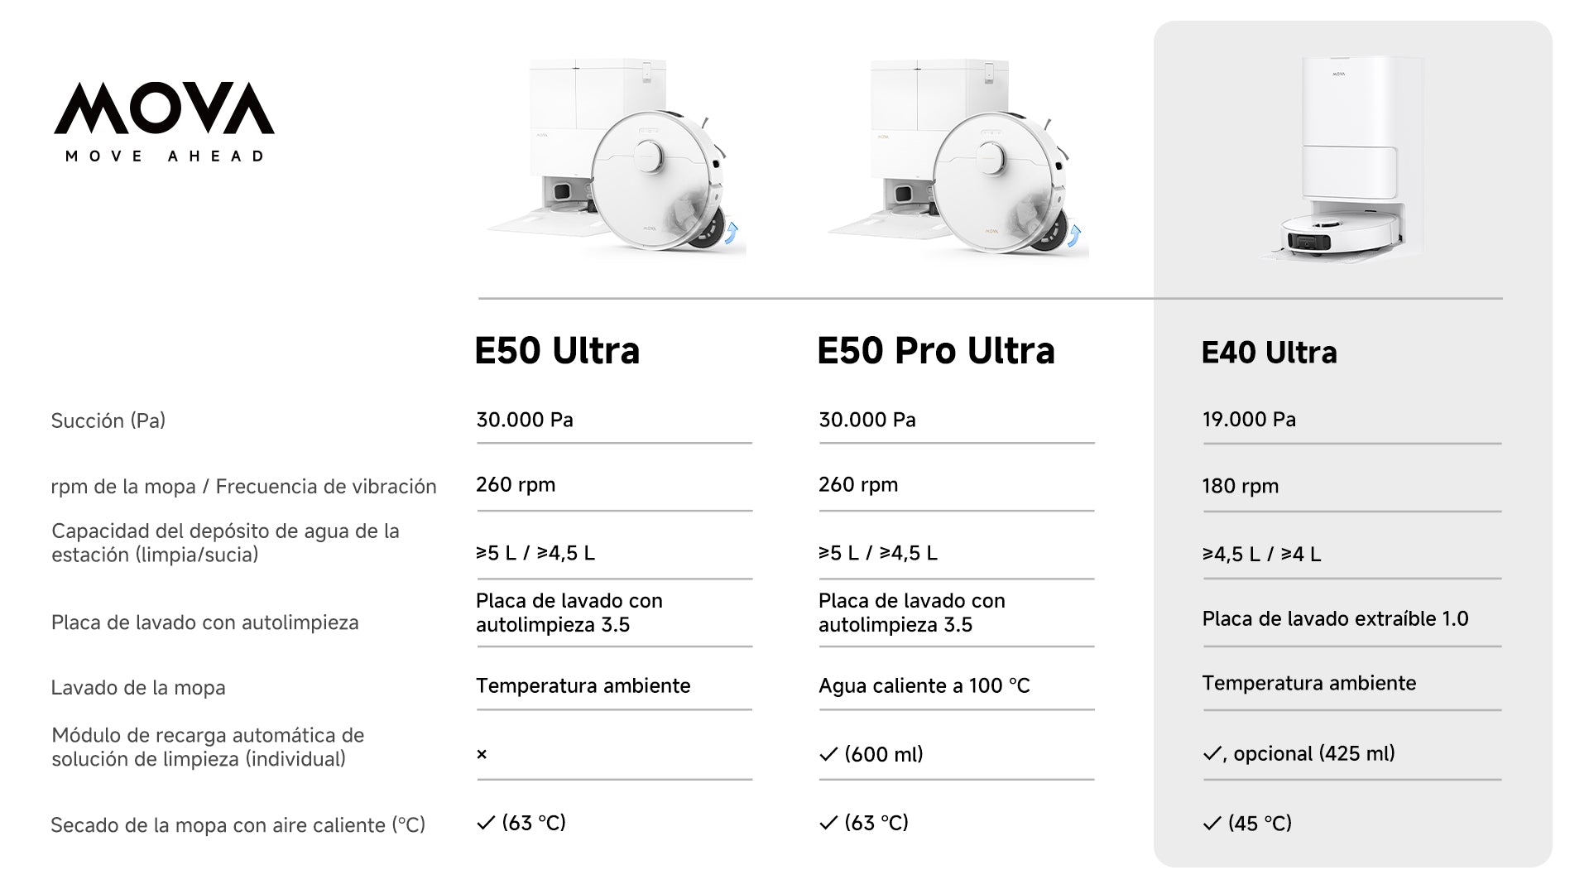Click the E40 Ultra model heading
The image size is (1589, 894).
pyautogui.click(x=1269, y=353)
